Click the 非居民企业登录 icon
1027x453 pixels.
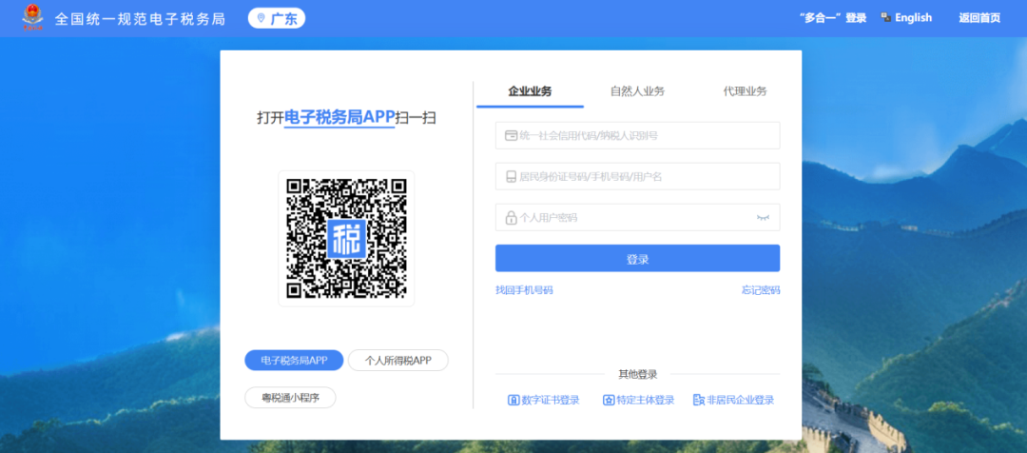(x=699, y=401)
